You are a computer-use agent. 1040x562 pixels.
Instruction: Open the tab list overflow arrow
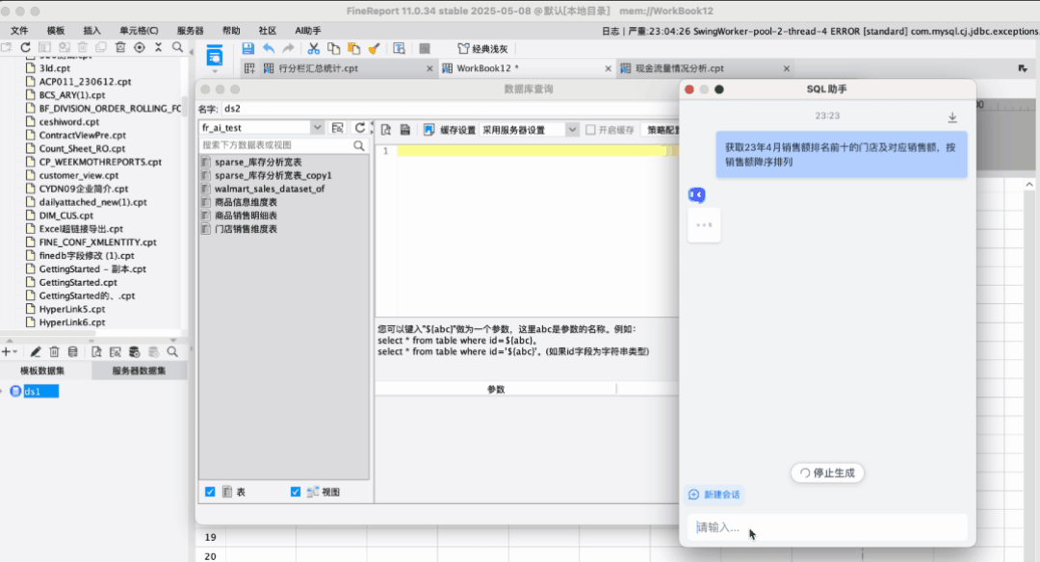[1023, 68]
